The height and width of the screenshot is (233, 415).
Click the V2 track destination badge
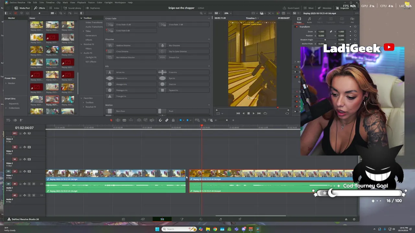[15, 159]
